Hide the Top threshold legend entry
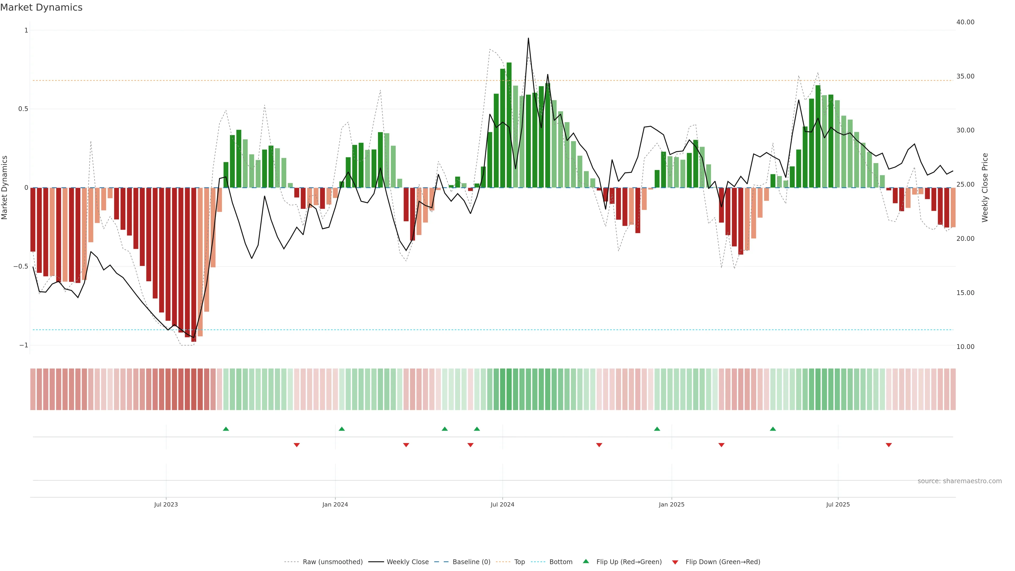The height and width of the screenshot is (571, 1015). click(x=519, y=562)
